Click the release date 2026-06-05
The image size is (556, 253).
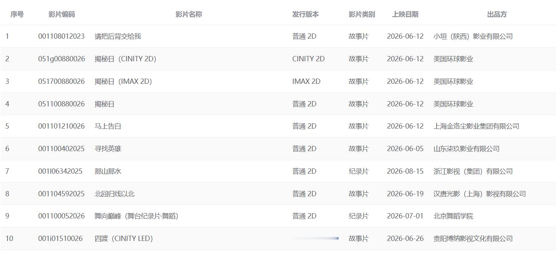pos(405,149)
